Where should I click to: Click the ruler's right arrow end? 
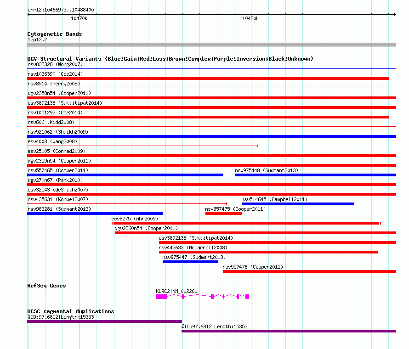point(395,14)
